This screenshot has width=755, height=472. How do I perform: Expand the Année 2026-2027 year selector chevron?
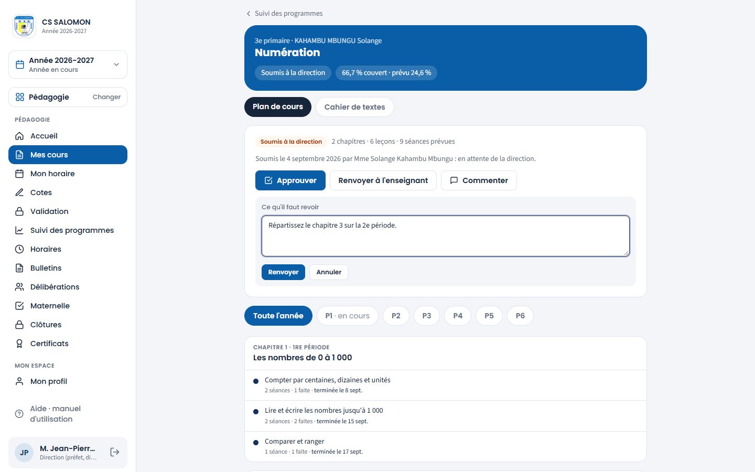(116, 65)
